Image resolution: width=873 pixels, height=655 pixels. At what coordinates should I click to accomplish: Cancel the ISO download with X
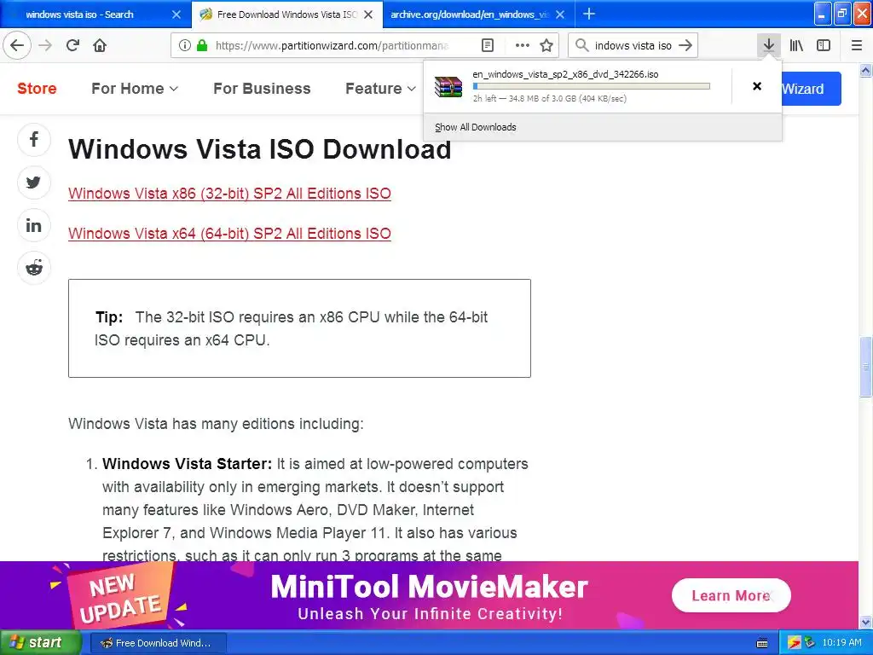click(757, 86)
